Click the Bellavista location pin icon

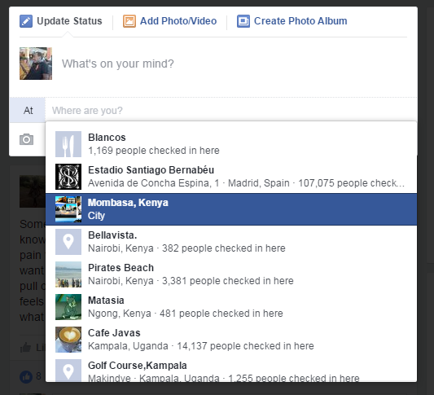pos(68,242)
